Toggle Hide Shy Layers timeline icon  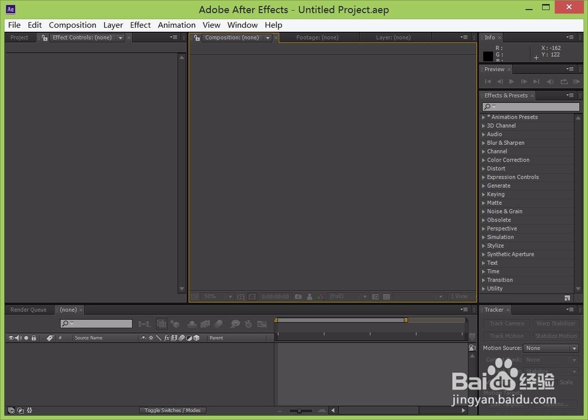pos(192,324)
